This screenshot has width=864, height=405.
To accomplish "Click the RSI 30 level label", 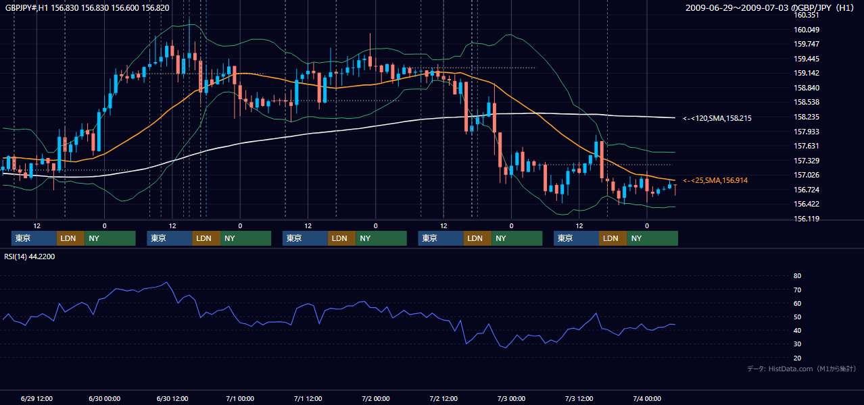I will [x=797, y=344].
